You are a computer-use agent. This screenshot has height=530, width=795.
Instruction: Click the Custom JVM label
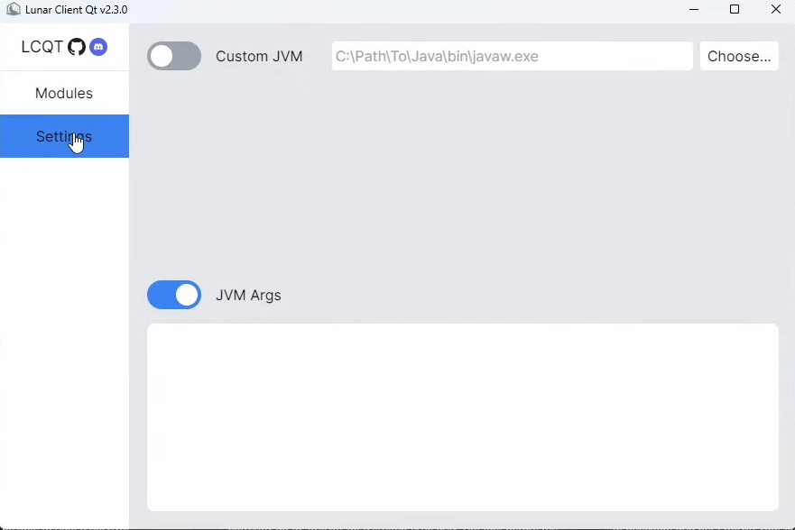259,56
